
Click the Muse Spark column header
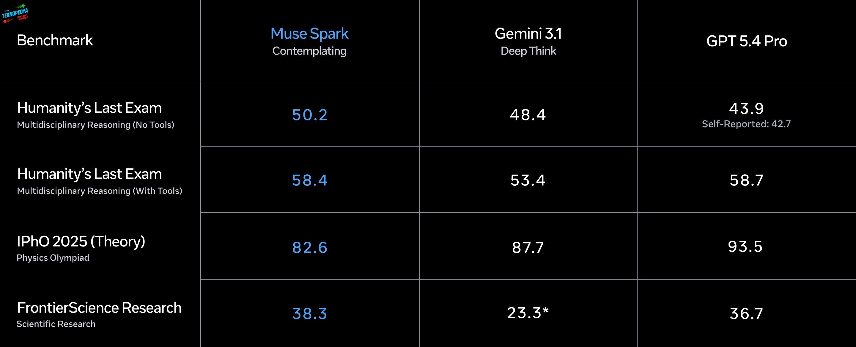coord(309,34)
